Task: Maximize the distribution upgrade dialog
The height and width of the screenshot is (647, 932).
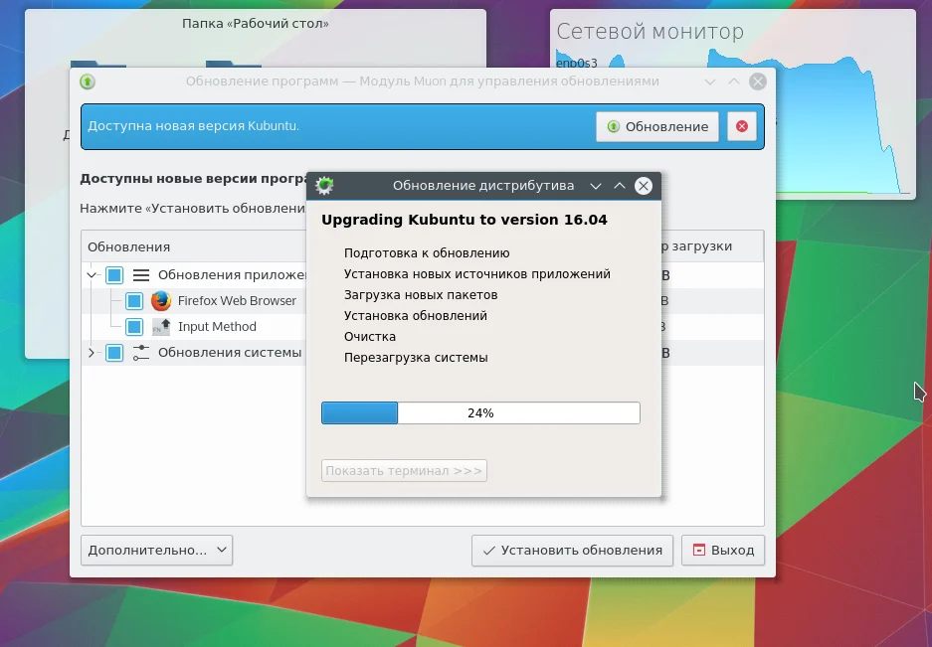Action: coord(620,186)
